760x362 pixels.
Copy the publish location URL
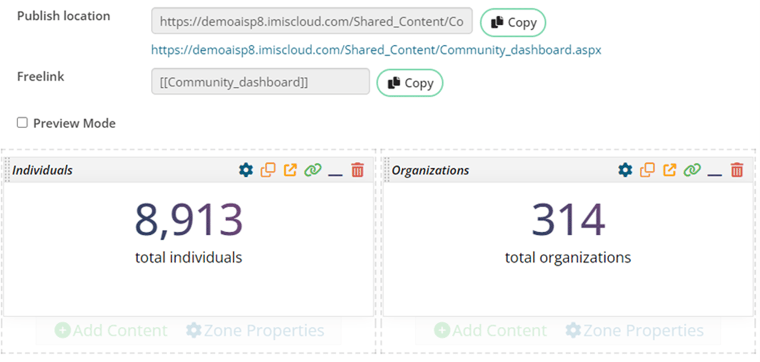coord(513,22)
